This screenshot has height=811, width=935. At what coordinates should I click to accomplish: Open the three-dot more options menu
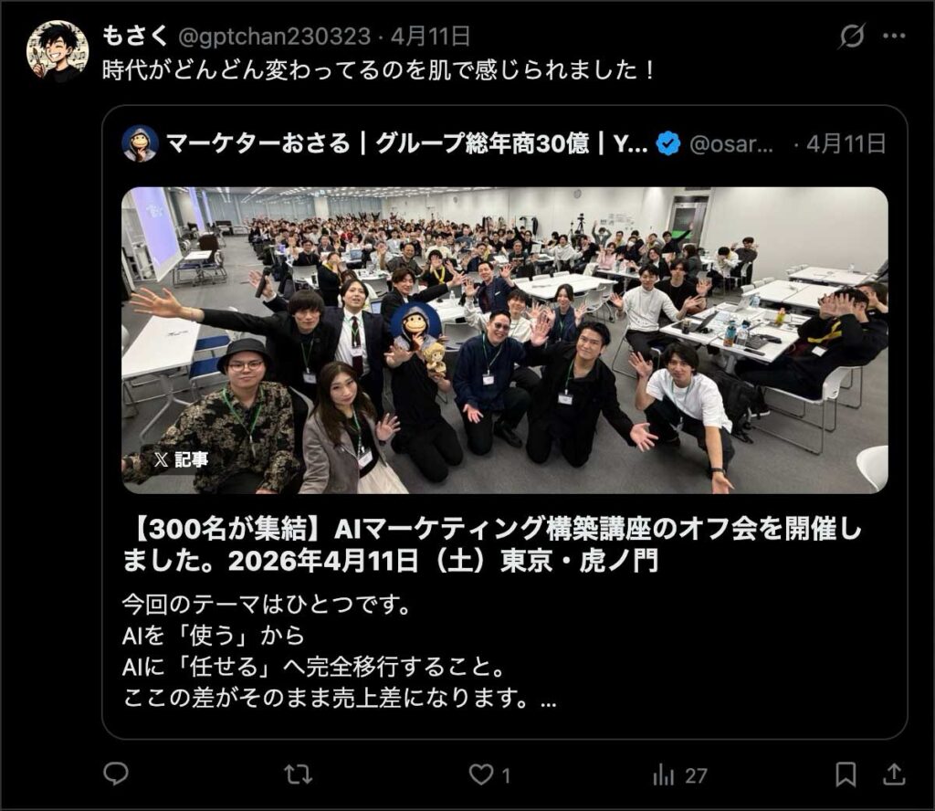click(x=894, y=37)
